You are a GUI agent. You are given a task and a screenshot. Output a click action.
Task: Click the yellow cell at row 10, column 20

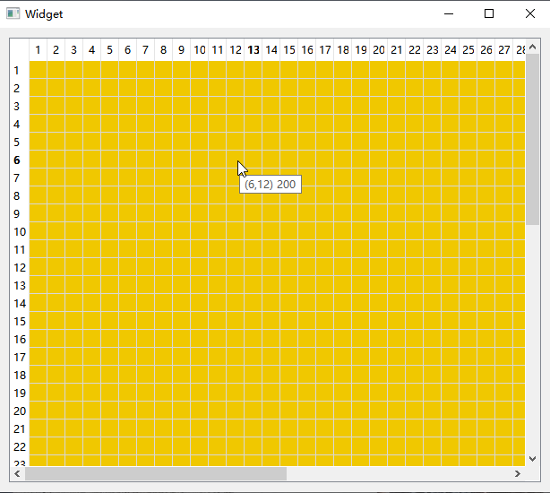pyautogui.click(x=379, y=231)
